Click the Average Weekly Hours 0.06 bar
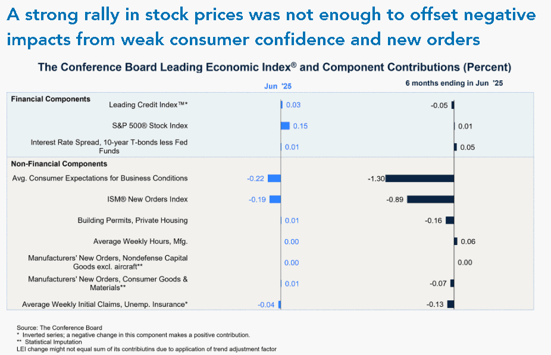 pos(455,241)
